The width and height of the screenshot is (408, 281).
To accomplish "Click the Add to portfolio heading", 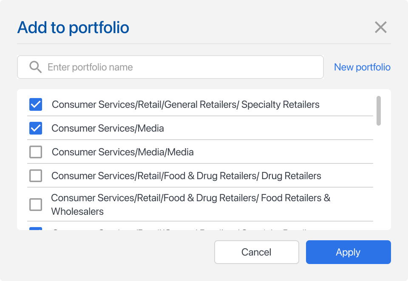I will point(73,28).
